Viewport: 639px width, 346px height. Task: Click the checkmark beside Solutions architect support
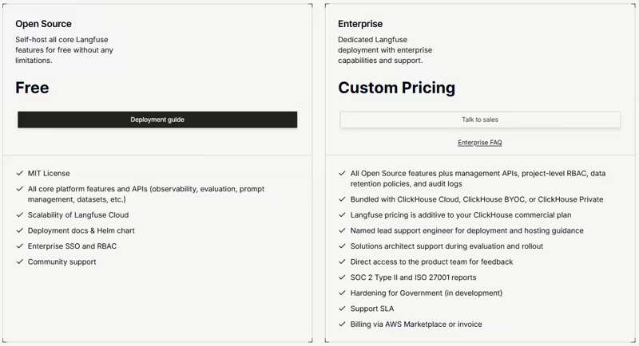point(342,246)
